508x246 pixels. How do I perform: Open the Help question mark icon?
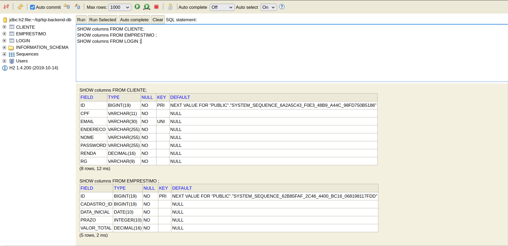pyautogui.click(x=282, y=7)
